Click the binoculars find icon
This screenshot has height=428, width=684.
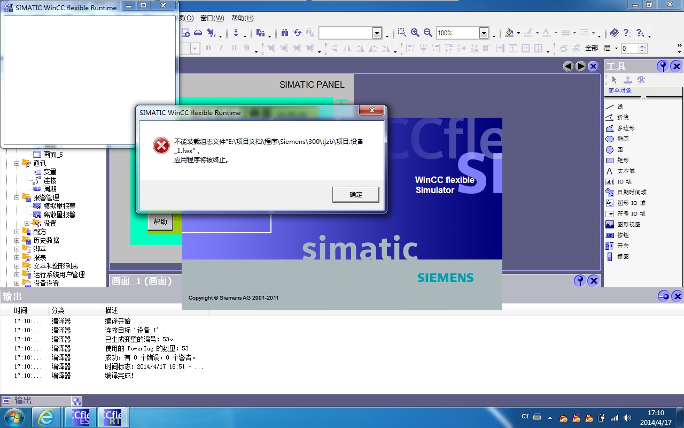[285, 33]
